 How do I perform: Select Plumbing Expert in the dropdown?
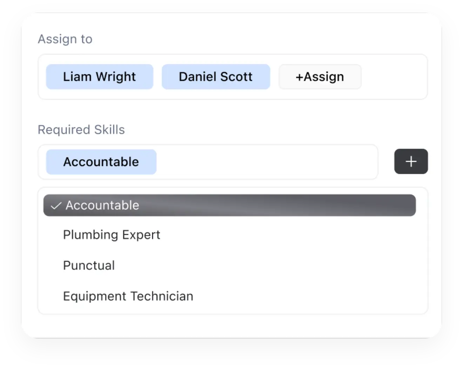pyautogui.click(x=111, y=235)
